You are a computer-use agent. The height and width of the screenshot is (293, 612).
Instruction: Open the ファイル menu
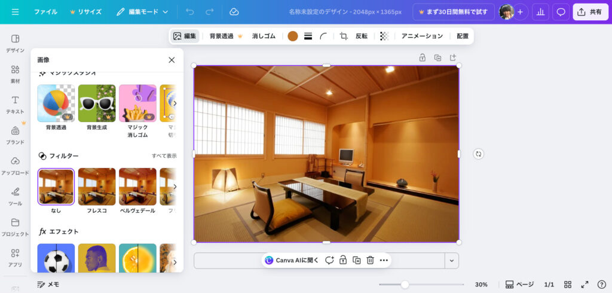(45, 12)
